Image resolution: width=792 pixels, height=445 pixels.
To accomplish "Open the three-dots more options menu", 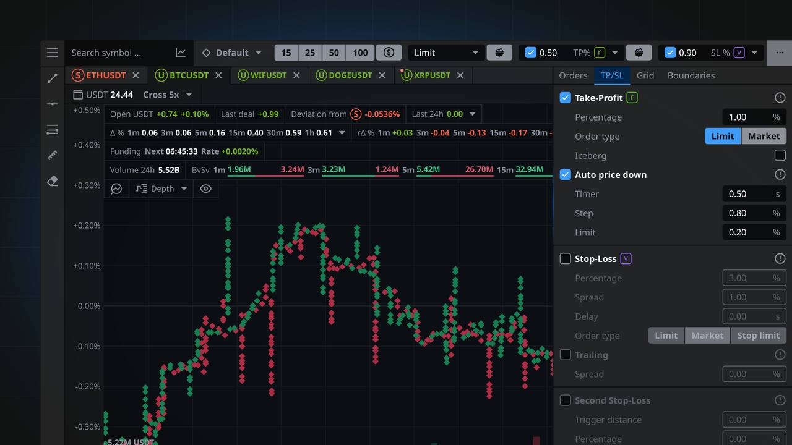I will click(780, 53).
